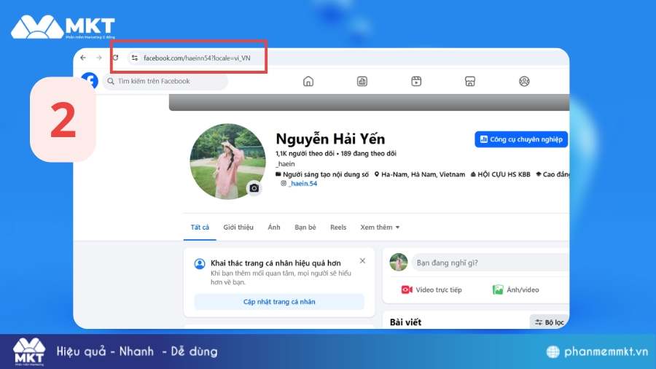The width and height of the screenshot is (656, 369).
Task: Select the facebook.com/haeinn54 URL text
Action: 197,58
